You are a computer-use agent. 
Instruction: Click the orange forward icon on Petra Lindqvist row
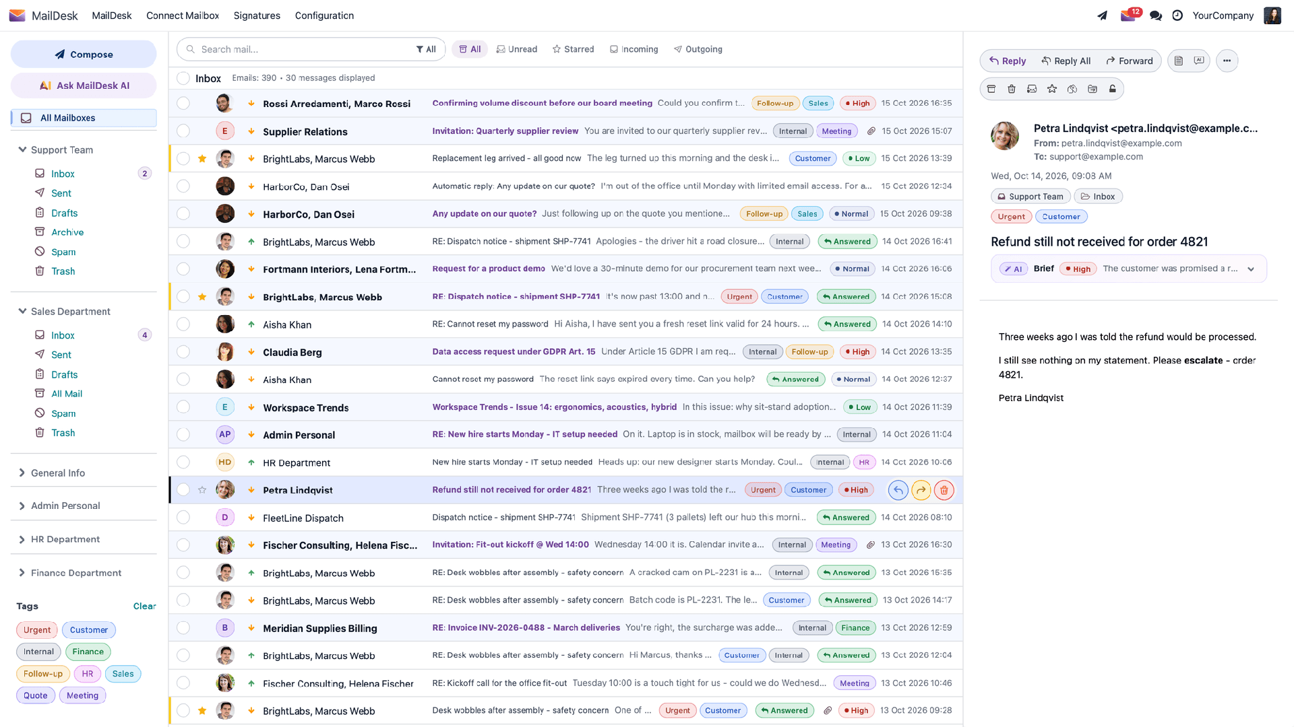coord(921,490)
